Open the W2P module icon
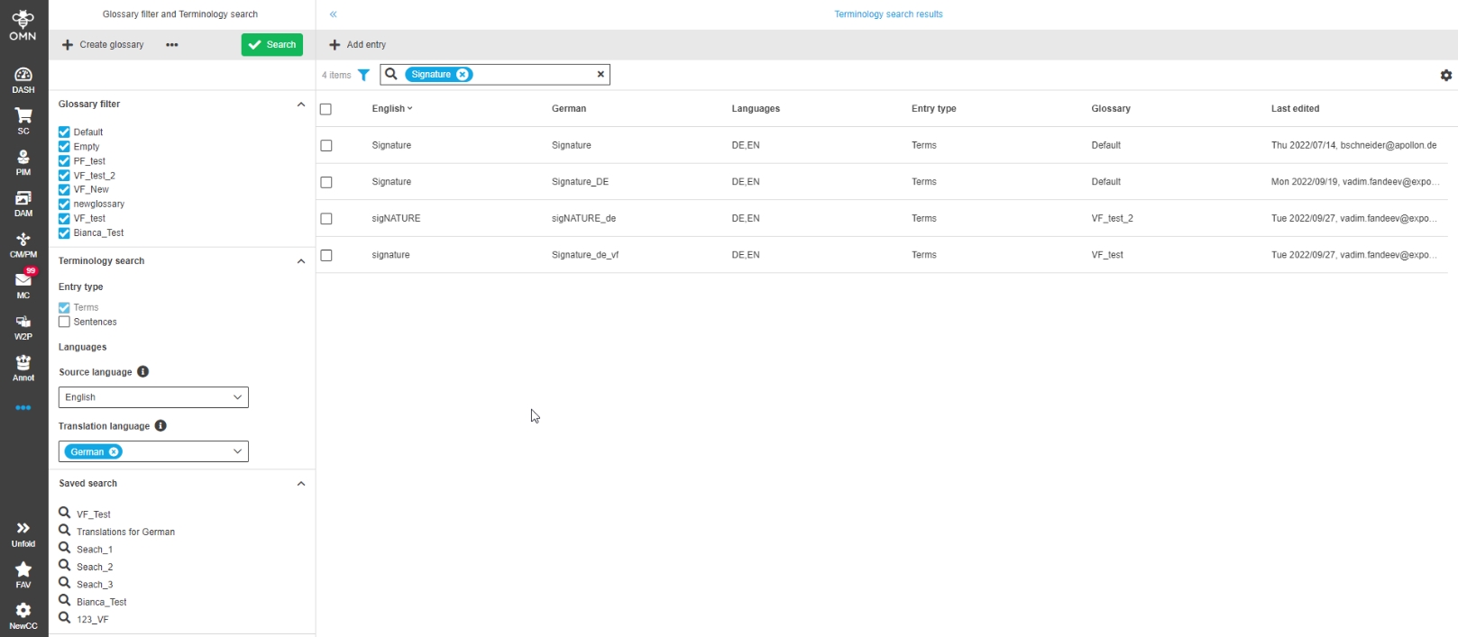1458x637 pixels. [x=23, y=326]
